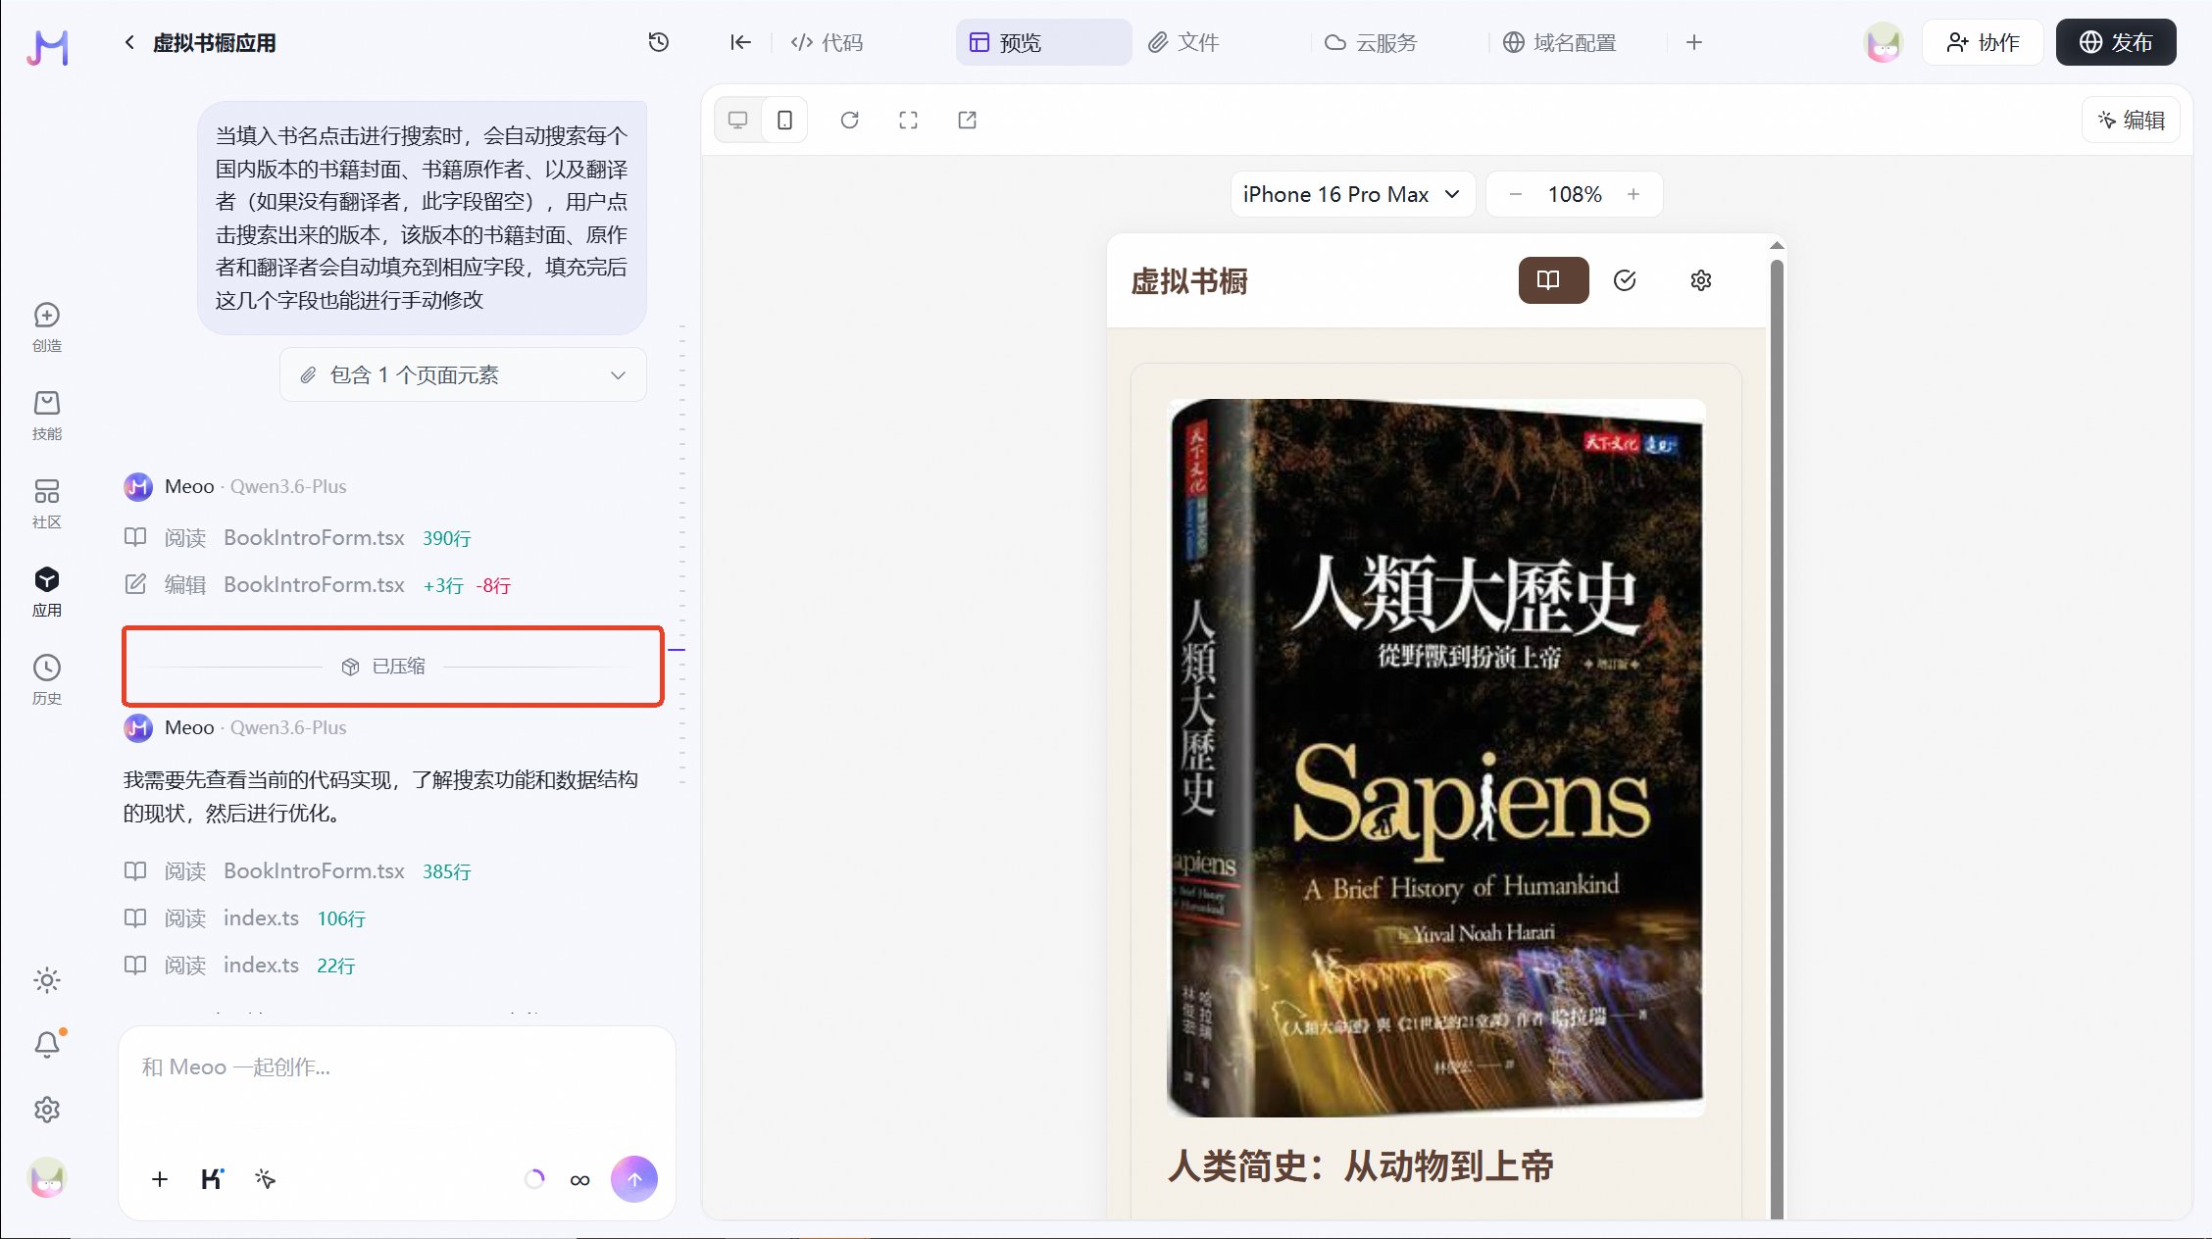Send the message with the purple arrow button

point(634,1179)
